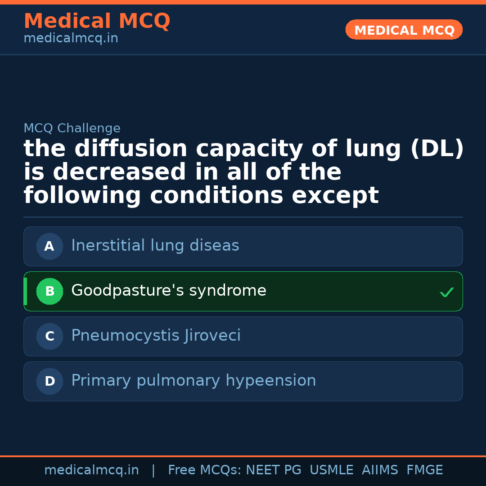Click FMGE in the footer

tap(424, 470)
